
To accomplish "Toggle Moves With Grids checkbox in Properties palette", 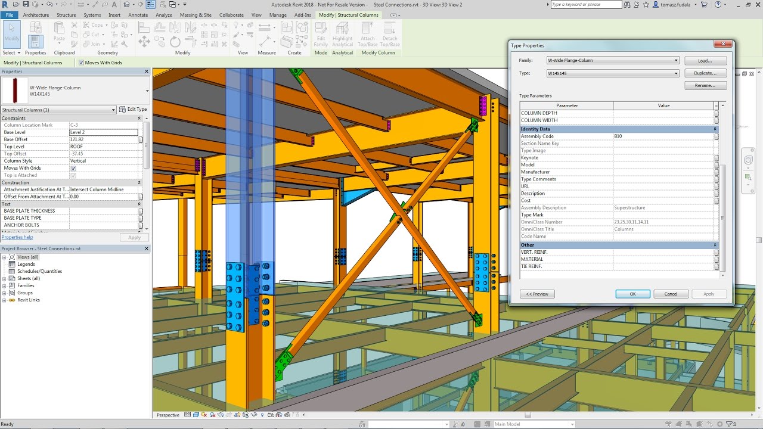I will [73, 168].
